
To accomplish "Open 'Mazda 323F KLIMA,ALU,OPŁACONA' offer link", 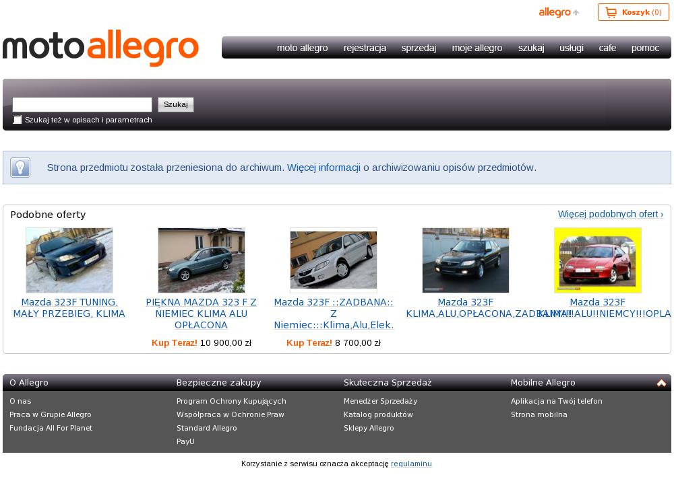I will (466, 308).
